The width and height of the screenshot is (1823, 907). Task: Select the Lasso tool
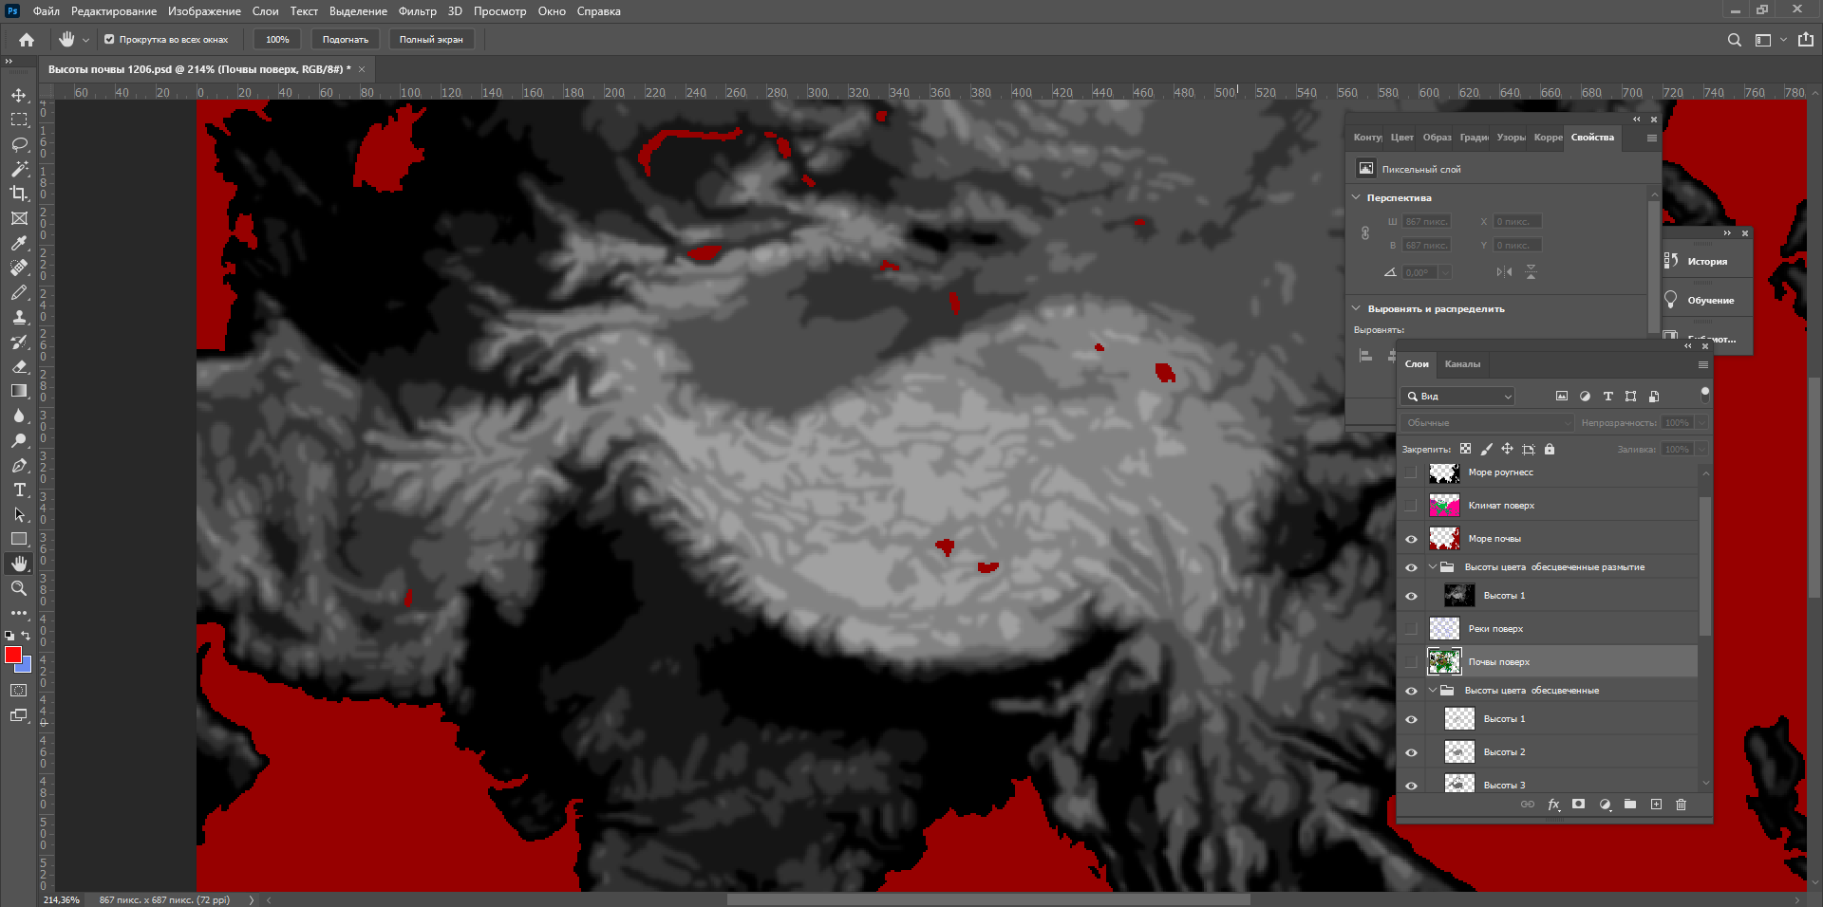point(19,144)
